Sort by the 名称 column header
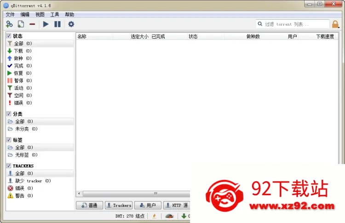This screenshot has width=345, height=223. pyautogui.click(x=94, y=36)
